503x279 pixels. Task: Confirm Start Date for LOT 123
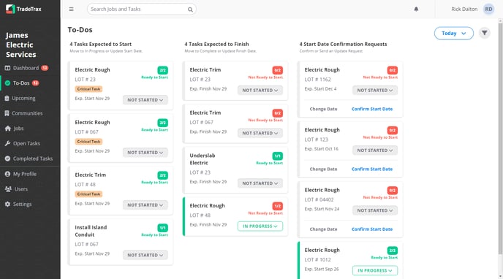pyautogui.click(x=372, y=169)
